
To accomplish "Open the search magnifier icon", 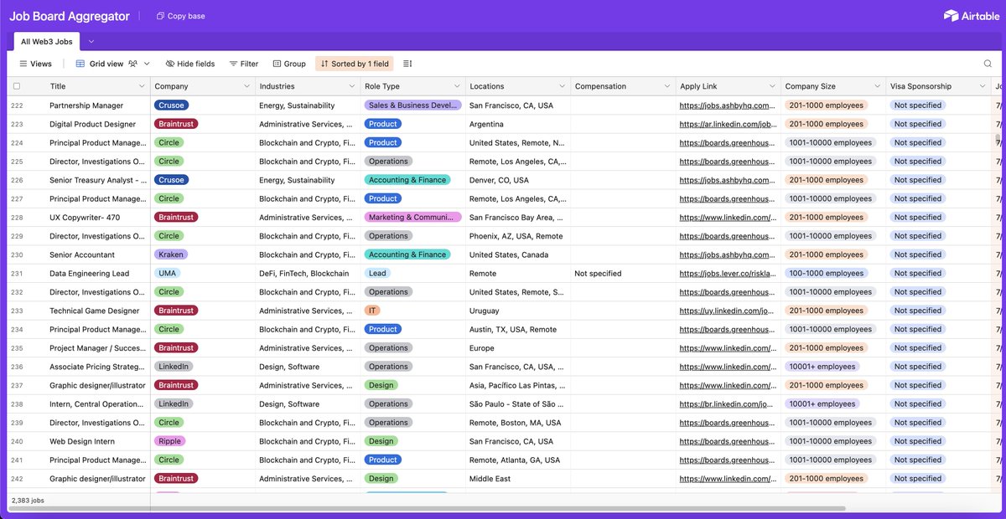I will click(988, 64).
